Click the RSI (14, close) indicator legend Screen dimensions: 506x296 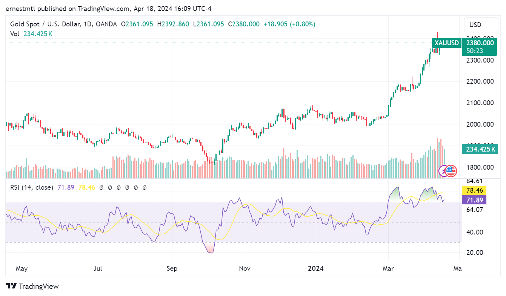(x=32, y=187)
